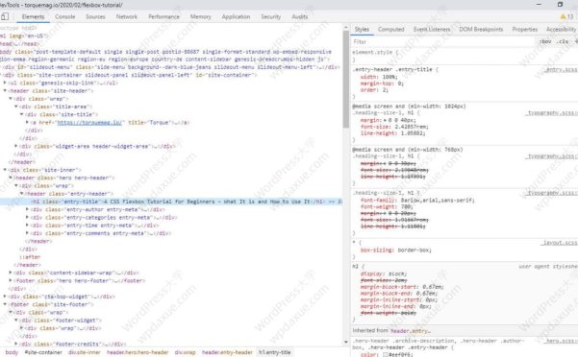Collapse the site-header header node
Image resolution: width=578 pixels, height=357 pixels.
click(x=5, y=91)
